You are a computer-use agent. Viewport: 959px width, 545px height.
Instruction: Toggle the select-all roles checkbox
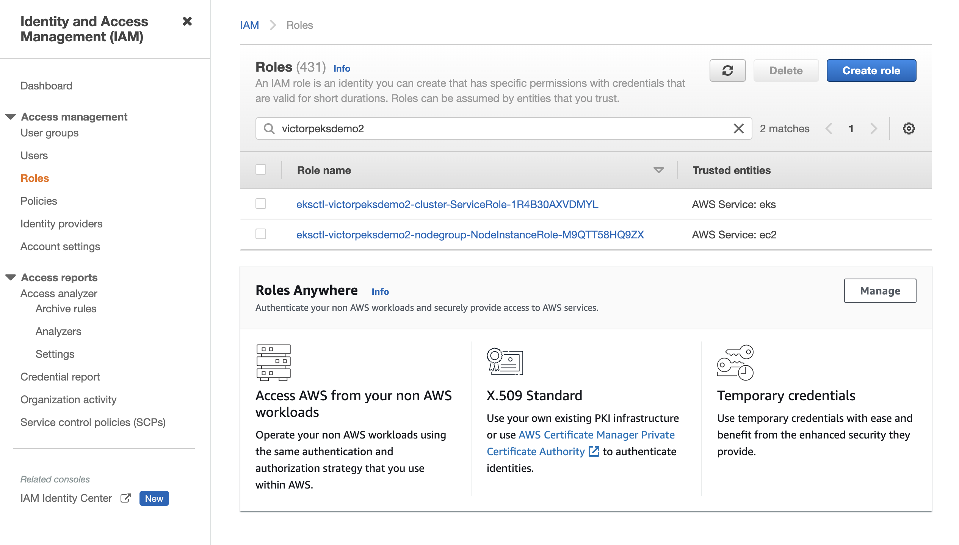click(261, 169)
